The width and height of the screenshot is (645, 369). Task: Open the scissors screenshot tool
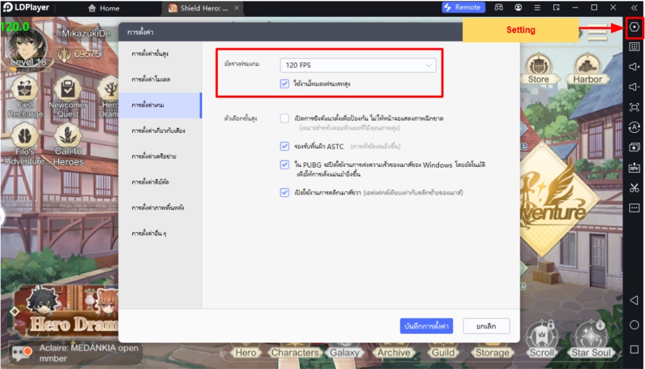coord(634,188)
